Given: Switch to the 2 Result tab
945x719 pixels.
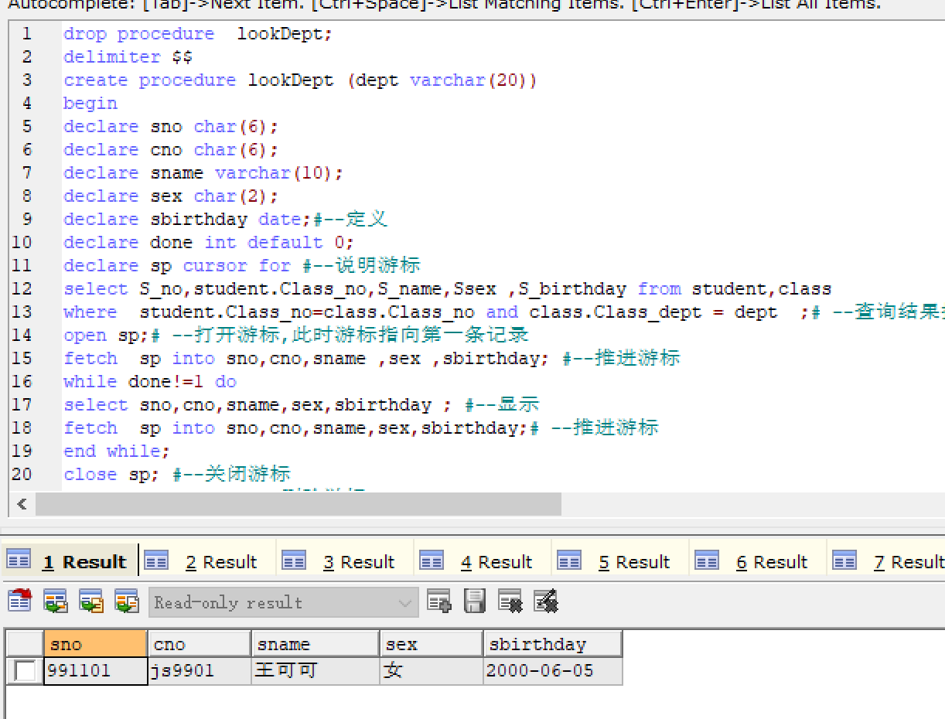Looking at the screenshot, I should coord(209,561).
